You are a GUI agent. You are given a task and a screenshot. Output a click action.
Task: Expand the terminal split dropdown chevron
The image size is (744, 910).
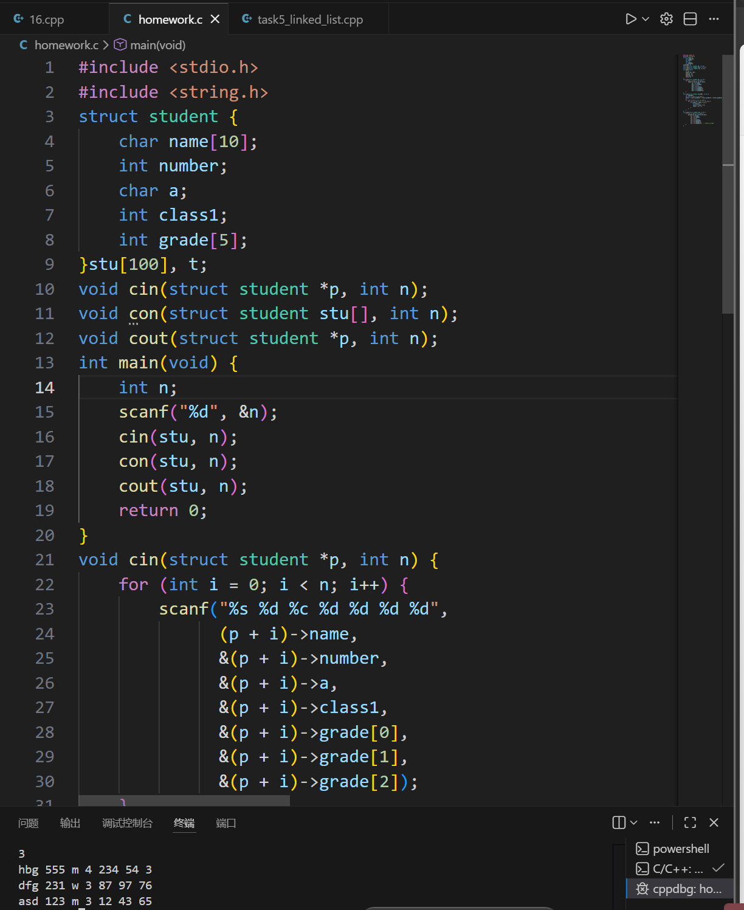(x=634, y=822)
